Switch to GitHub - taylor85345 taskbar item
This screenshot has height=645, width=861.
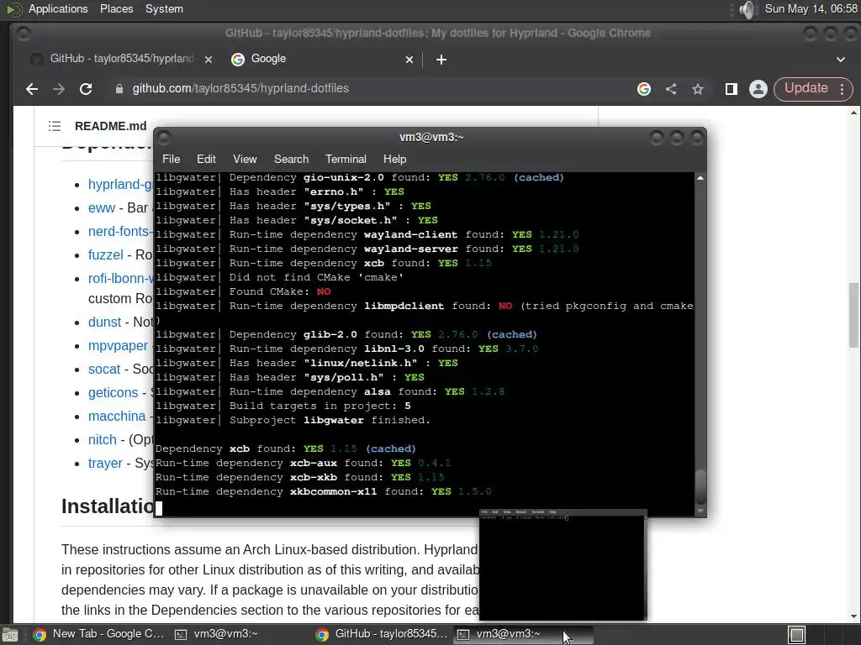[x=383, y=634]
